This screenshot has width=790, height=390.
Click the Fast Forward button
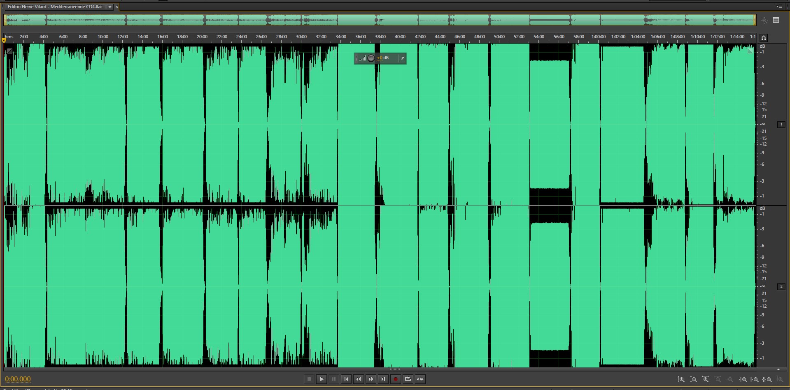tap(371, 379)
